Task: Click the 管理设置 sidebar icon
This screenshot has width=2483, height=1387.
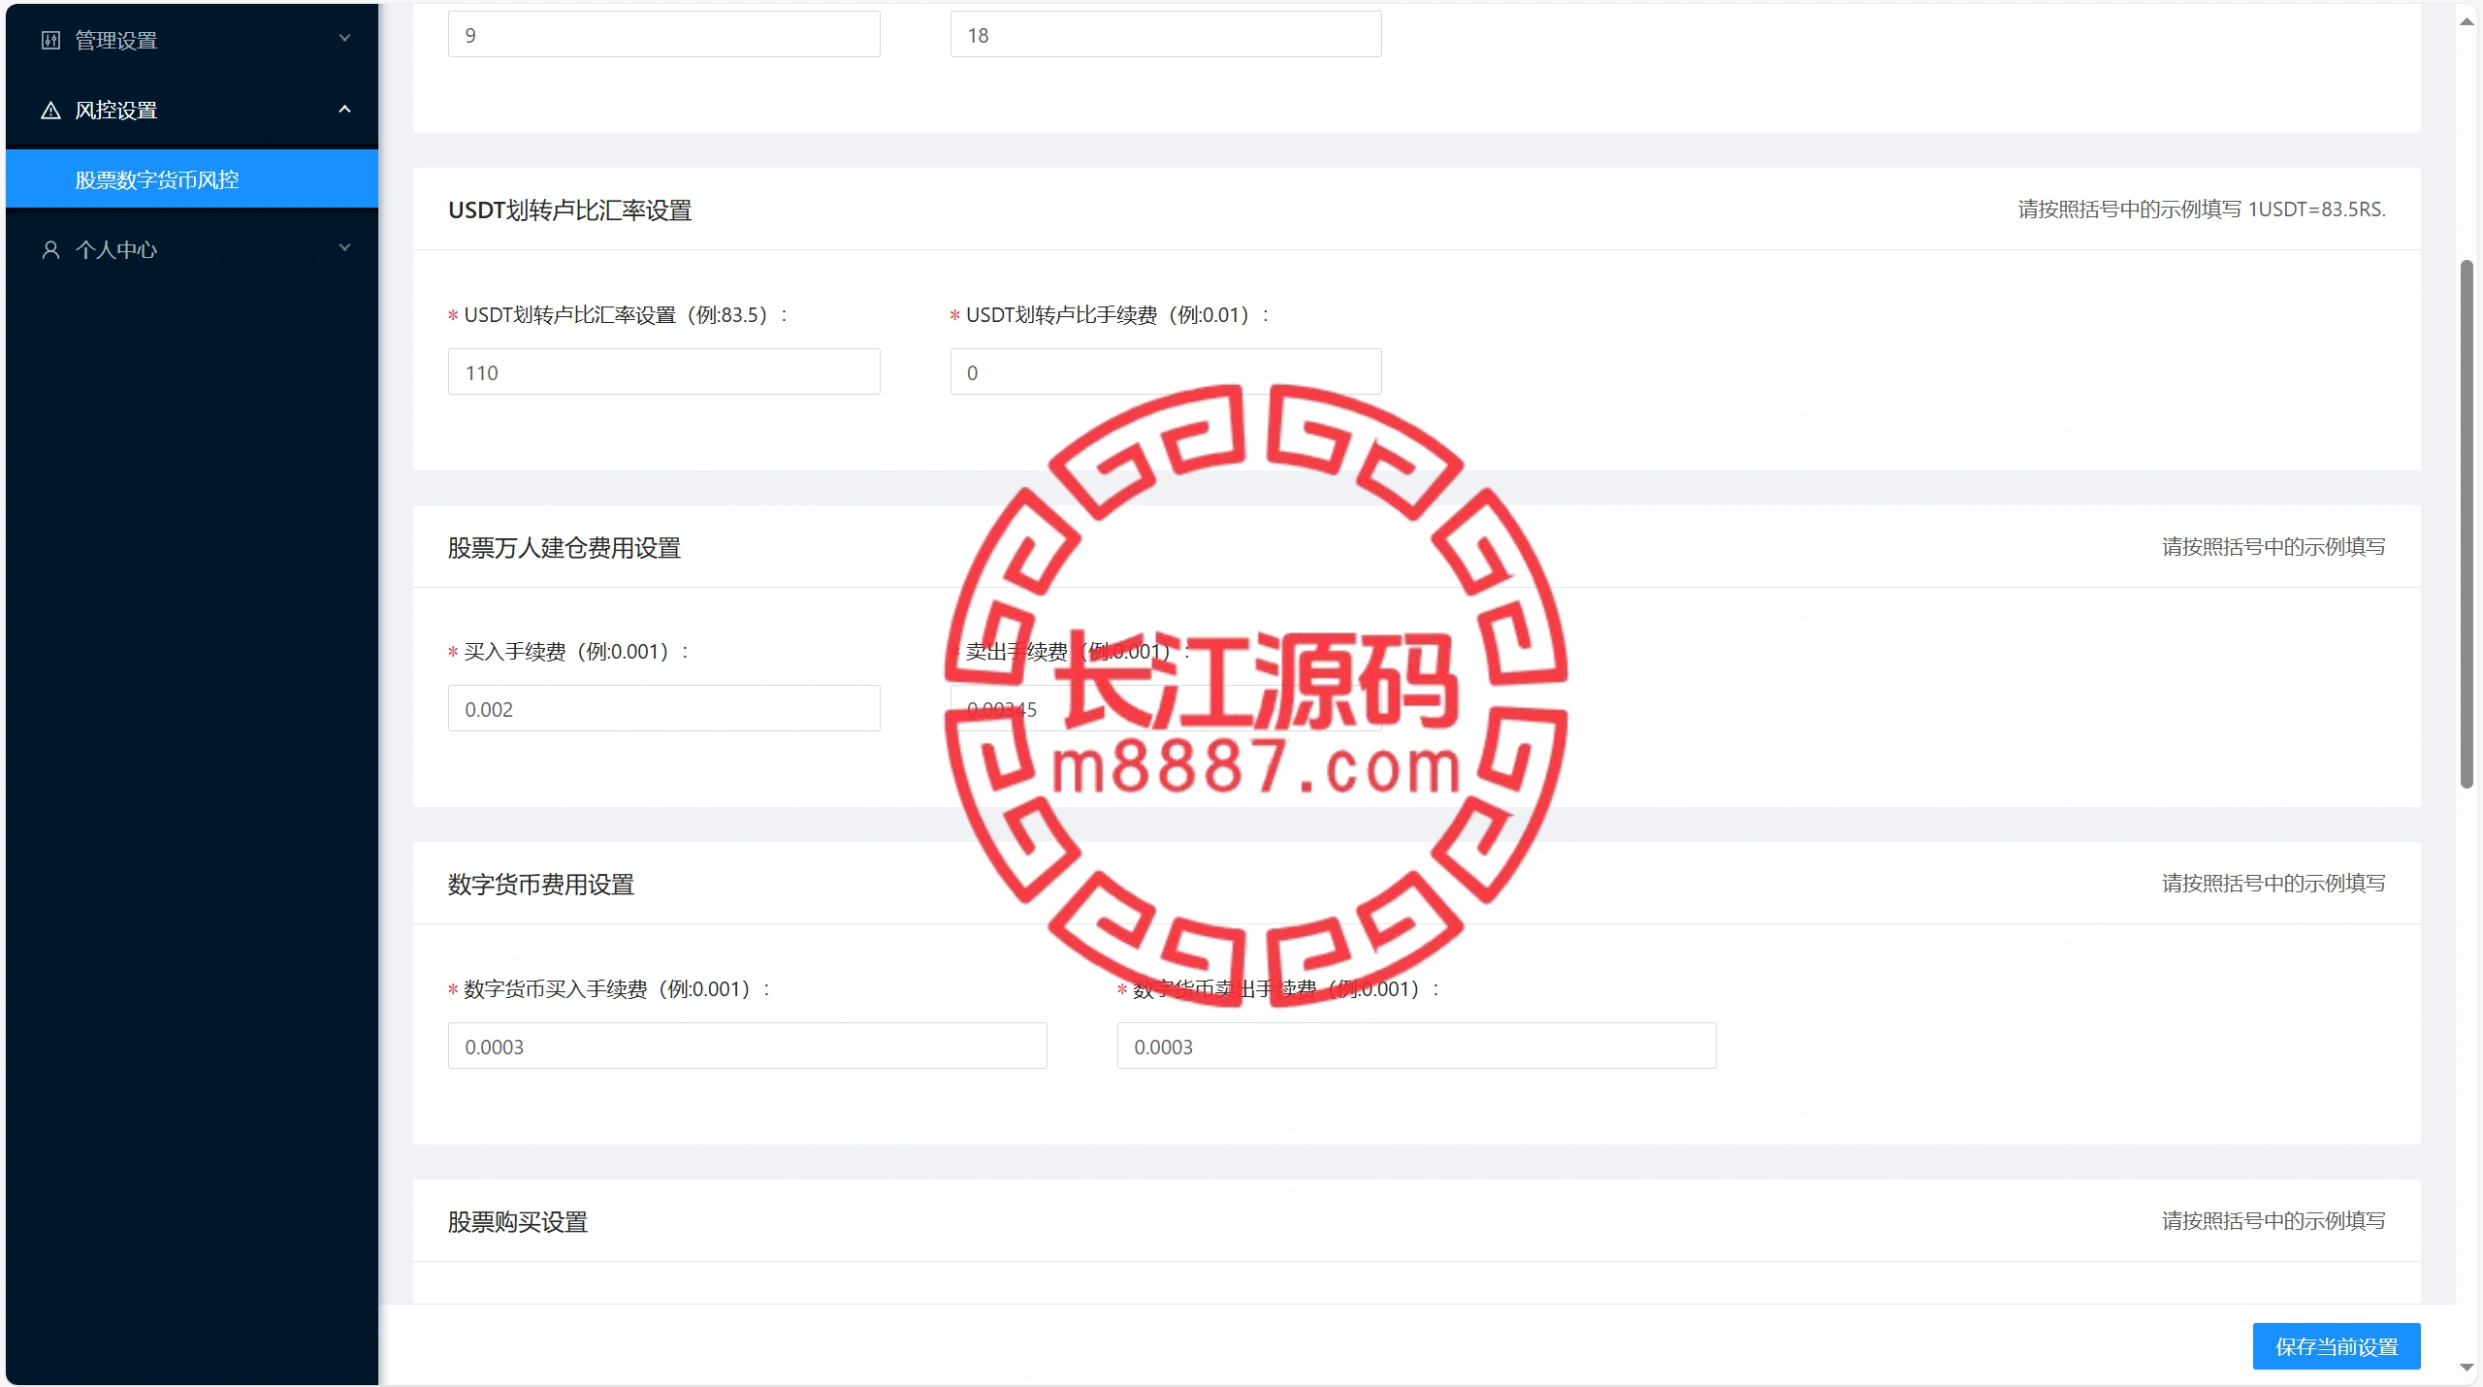Action: tap(50, 40)
